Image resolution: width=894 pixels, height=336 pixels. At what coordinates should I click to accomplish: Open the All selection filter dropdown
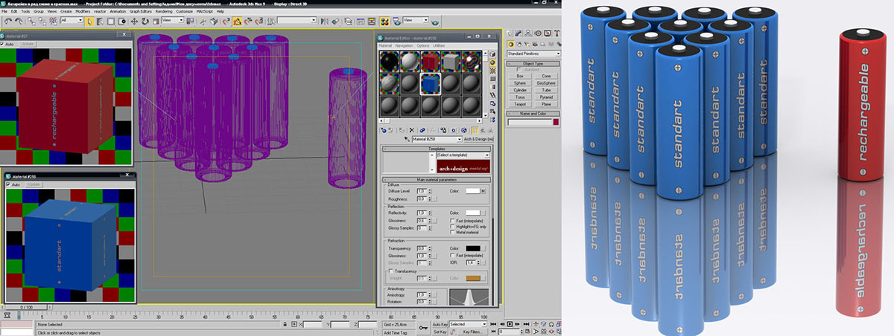pos(72,20)
